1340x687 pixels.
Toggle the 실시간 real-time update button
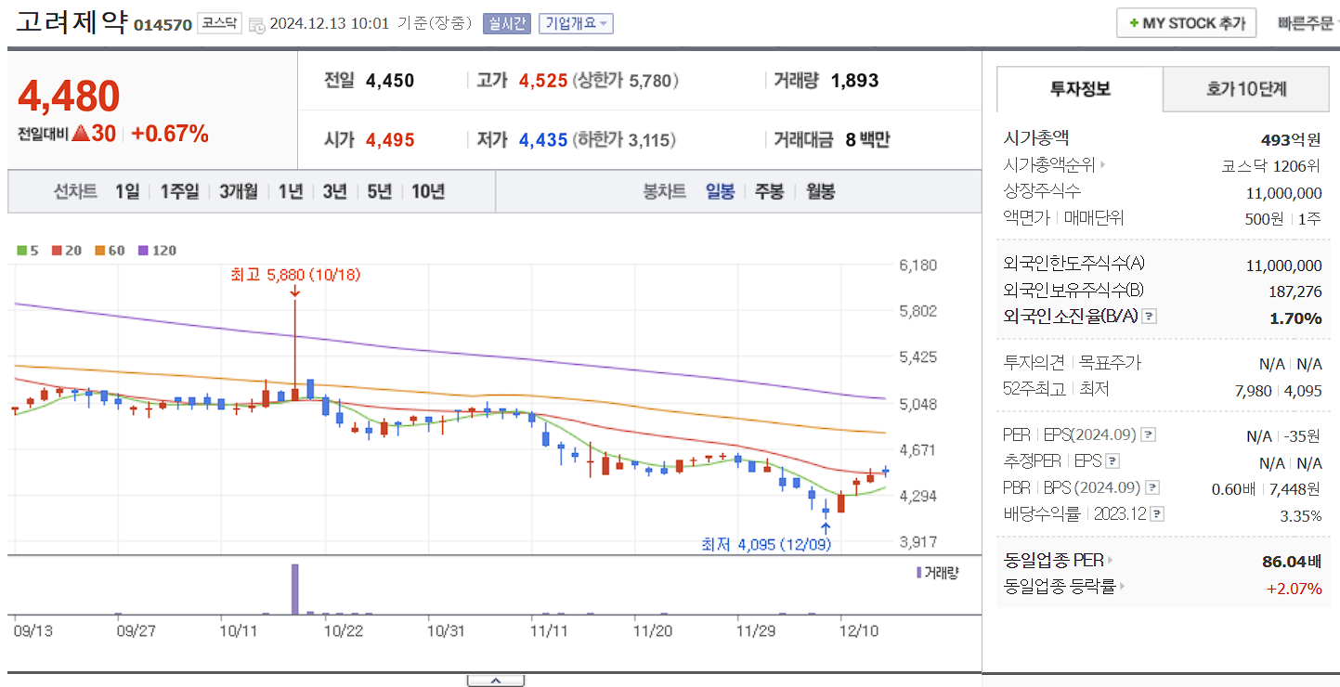(507, 23)
